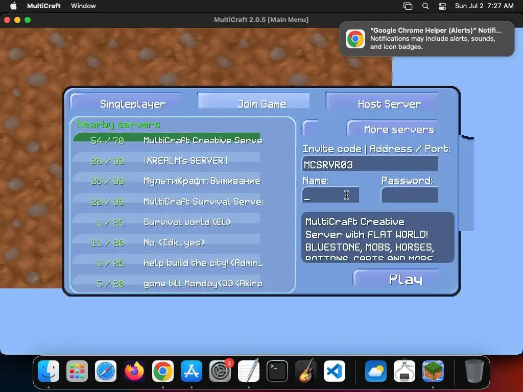The height and width of the screenshot is (392, 523).
Task: Click the date and time in menu bar
Action: [484, 6]
